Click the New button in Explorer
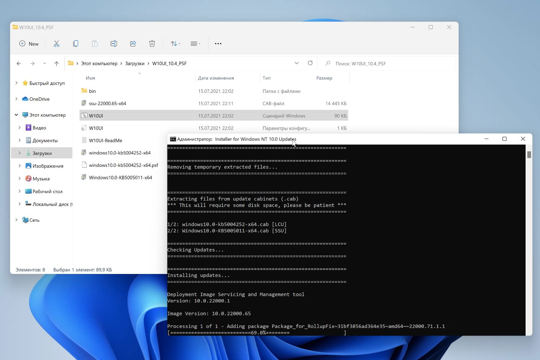 [29, 44]
